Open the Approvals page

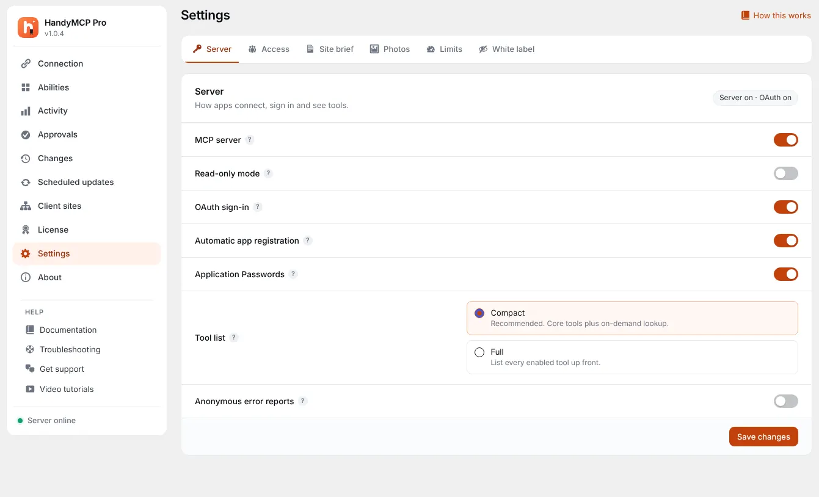[87, 135]
